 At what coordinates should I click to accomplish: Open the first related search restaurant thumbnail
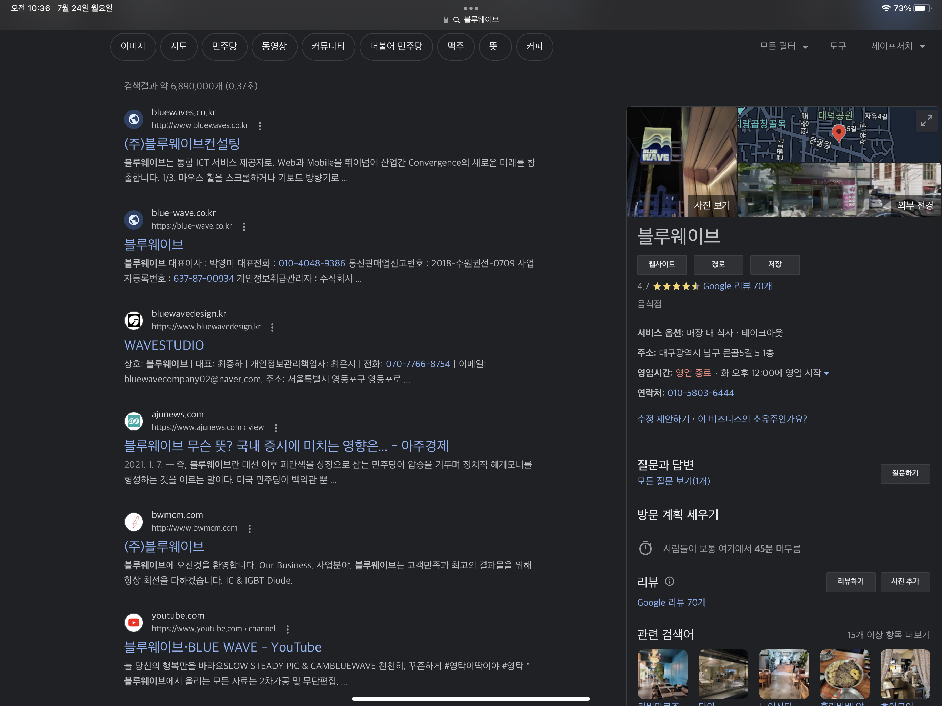click(662, 674)
